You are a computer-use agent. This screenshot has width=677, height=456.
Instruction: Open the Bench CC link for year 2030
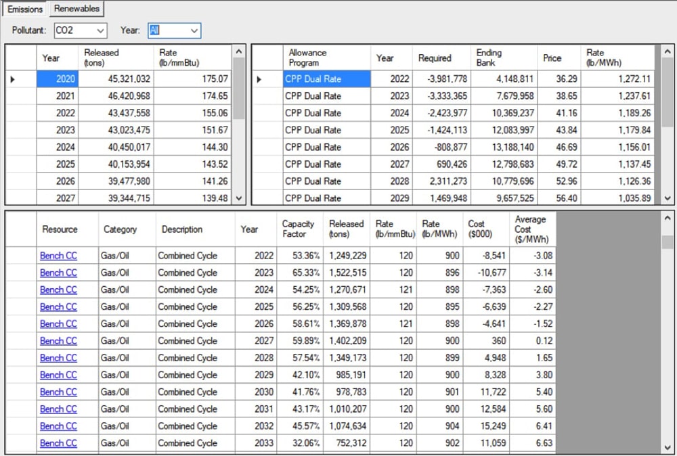58,392
